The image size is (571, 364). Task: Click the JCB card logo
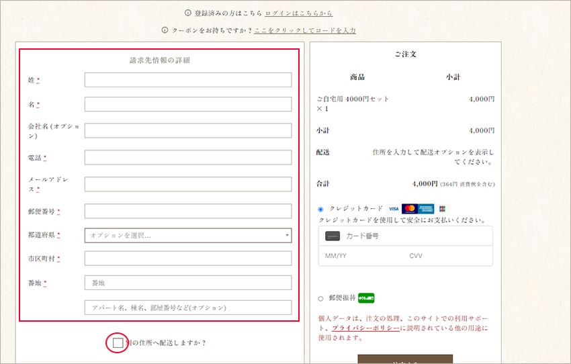[x=442, y=209]
